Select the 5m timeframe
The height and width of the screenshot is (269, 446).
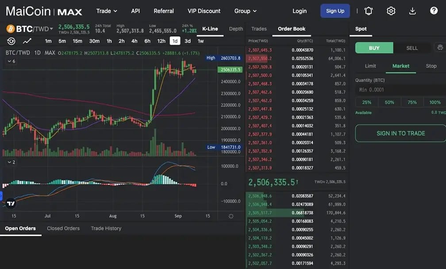click(x=62, y=41)
